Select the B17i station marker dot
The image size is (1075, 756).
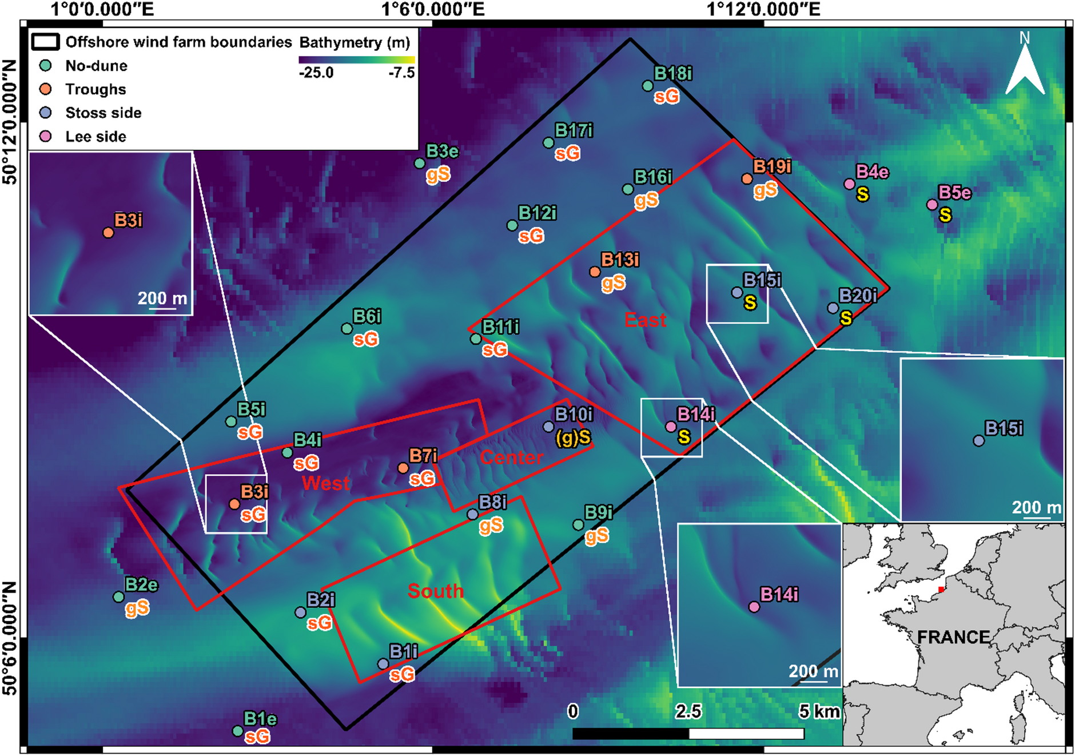(548, 143)
